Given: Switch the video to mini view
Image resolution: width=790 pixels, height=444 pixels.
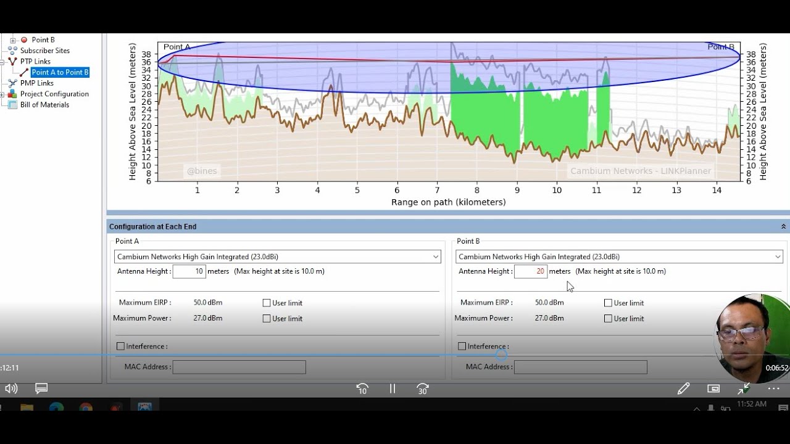Looking at the screenshot, I should 713,388.
